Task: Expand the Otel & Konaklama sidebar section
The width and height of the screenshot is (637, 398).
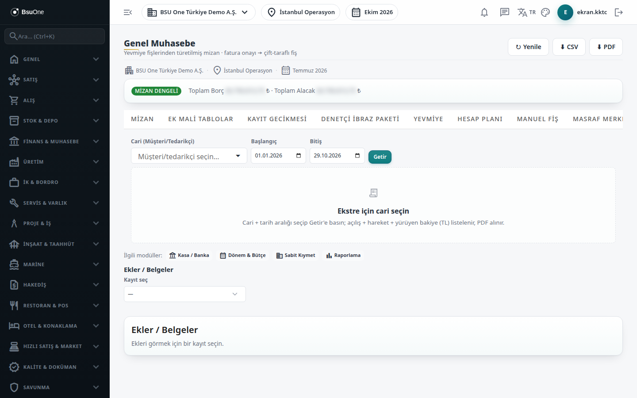Action: point(55,326)
